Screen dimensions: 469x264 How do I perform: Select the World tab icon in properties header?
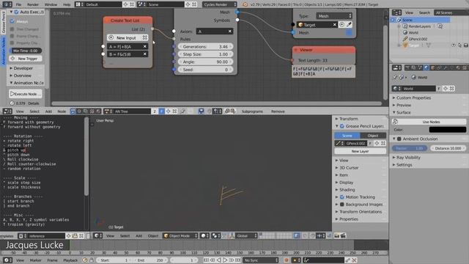[426, 68]
